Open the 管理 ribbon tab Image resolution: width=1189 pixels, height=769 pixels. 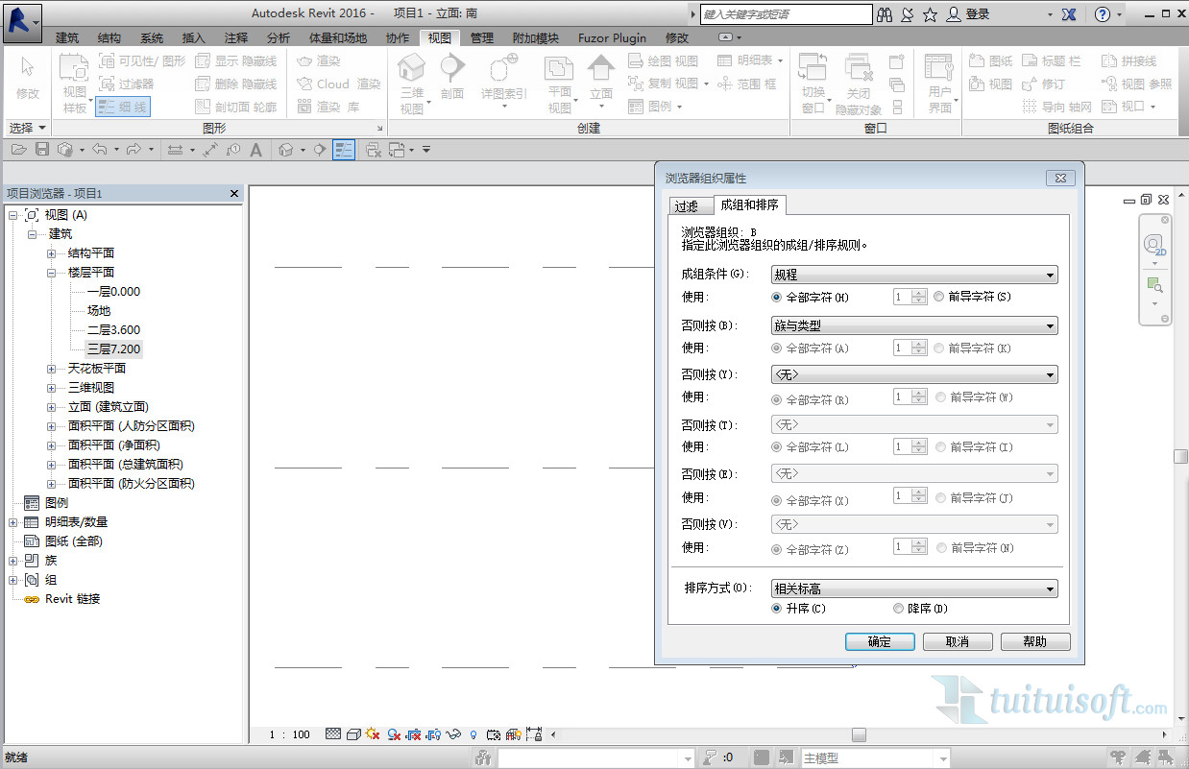pyautogui.click(x=481, y=37)
